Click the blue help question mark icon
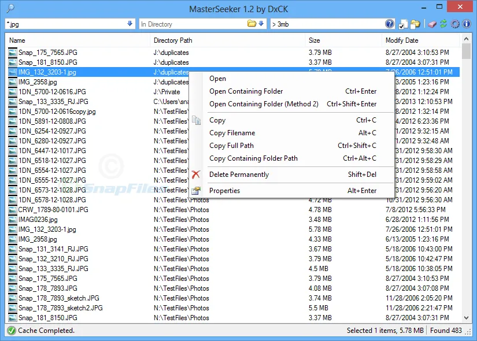This screenshot has width=477, height=341. pos(389,24)
